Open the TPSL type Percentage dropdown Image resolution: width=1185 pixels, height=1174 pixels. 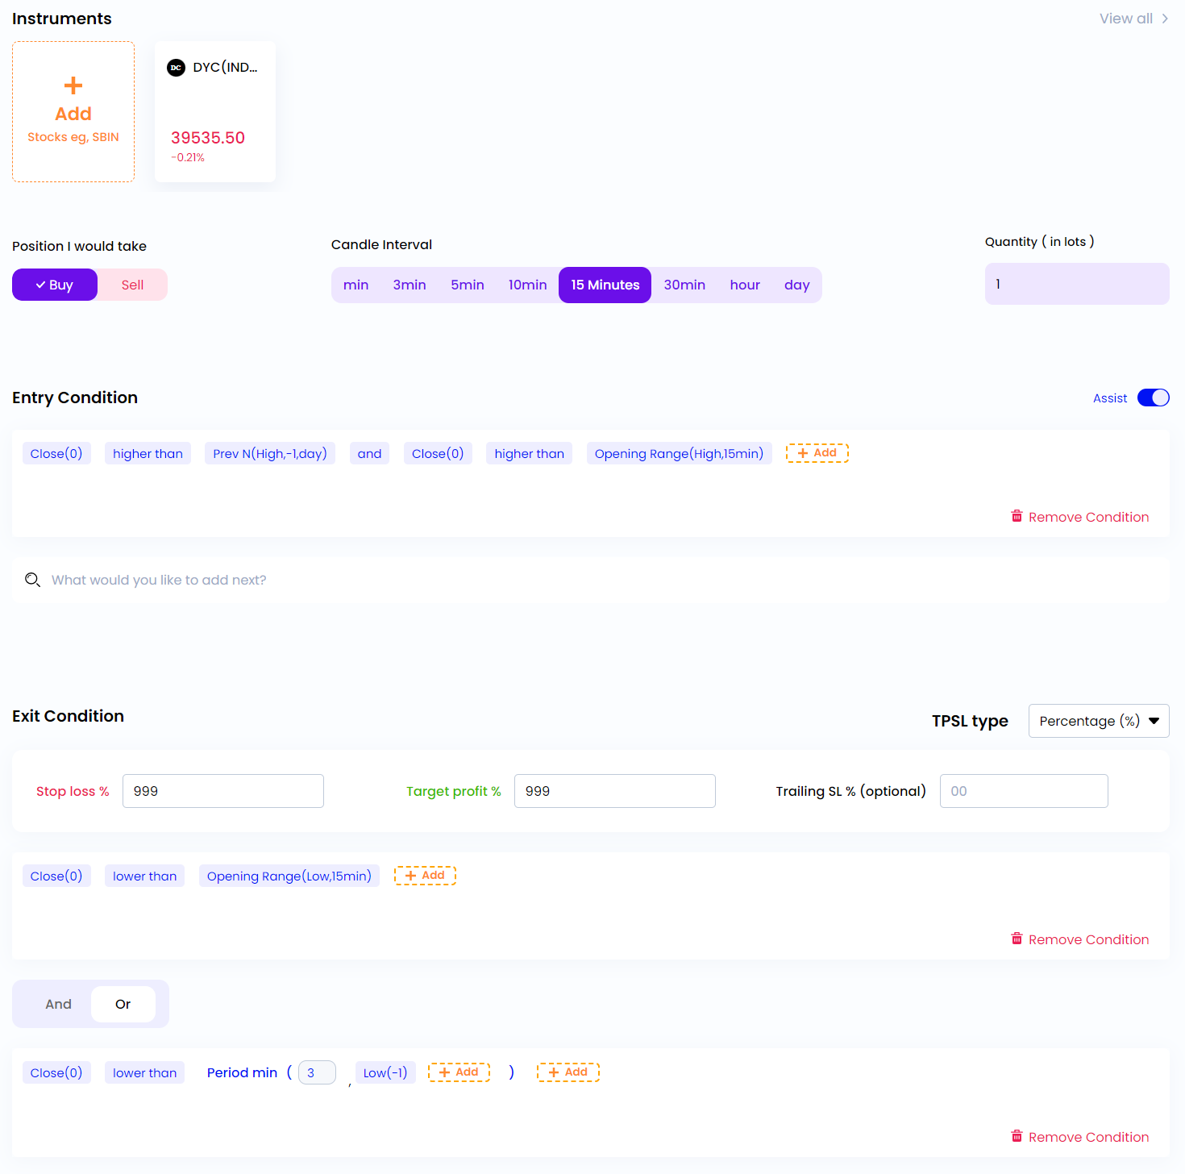(x=1098, y=720)
